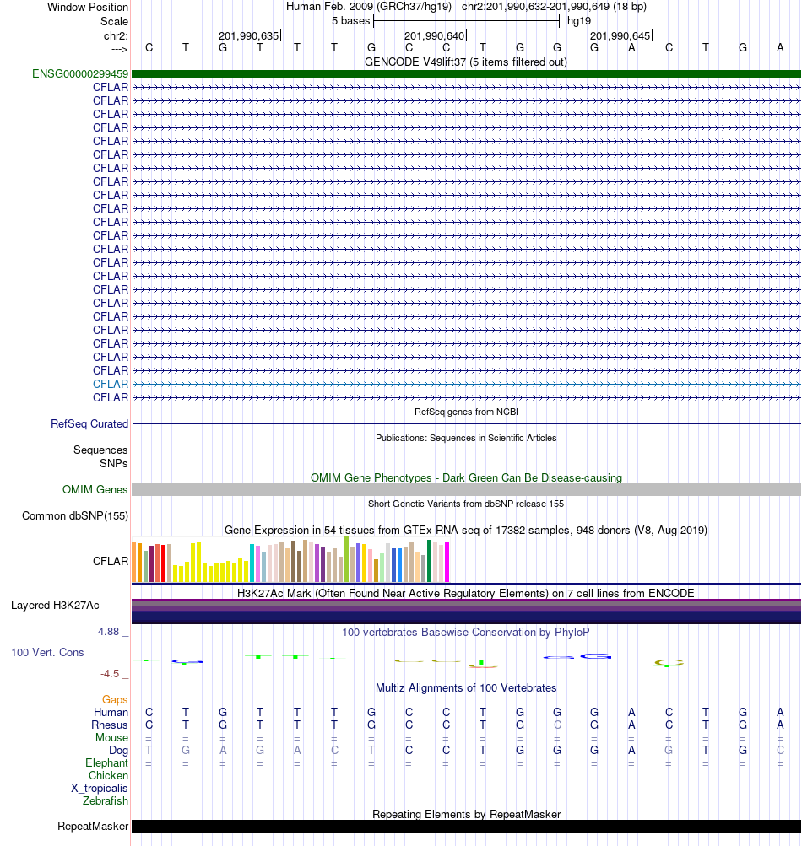802x846 pixels.
Task: Click the Scale track label
Action: pos(114,22)
